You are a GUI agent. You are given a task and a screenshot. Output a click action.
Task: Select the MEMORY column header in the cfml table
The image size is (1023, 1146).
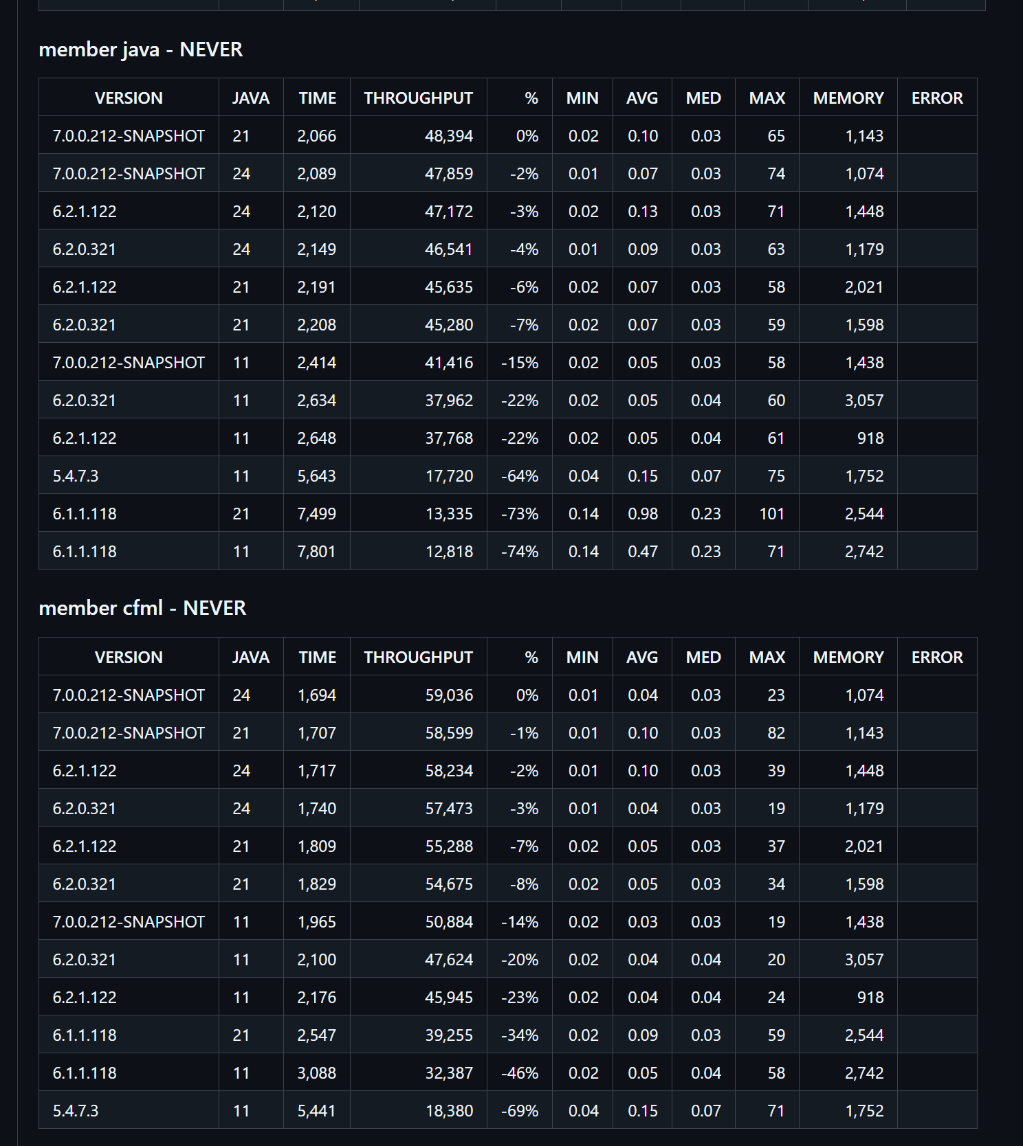click(848, 657)
